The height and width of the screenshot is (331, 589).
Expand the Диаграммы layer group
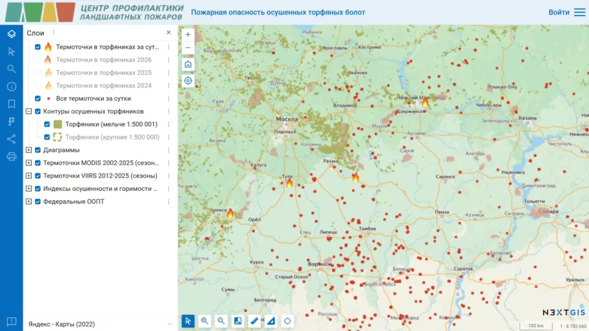pos(29,150)
